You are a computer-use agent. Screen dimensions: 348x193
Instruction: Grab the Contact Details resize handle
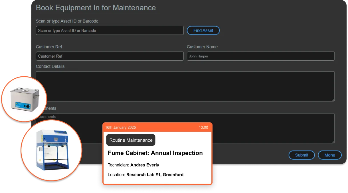coord(333,99)
